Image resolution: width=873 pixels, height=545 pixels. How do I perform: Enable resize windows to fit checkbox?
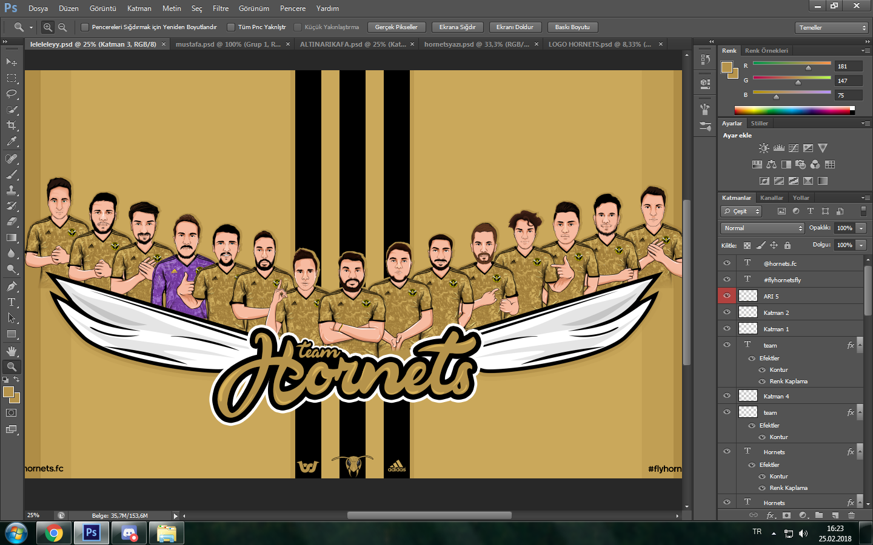[x=85, y=27]
